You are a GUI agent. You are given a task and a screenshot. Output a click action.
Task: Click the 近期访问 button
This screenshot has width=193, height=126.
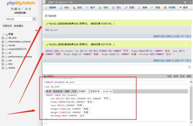[7, 26]
